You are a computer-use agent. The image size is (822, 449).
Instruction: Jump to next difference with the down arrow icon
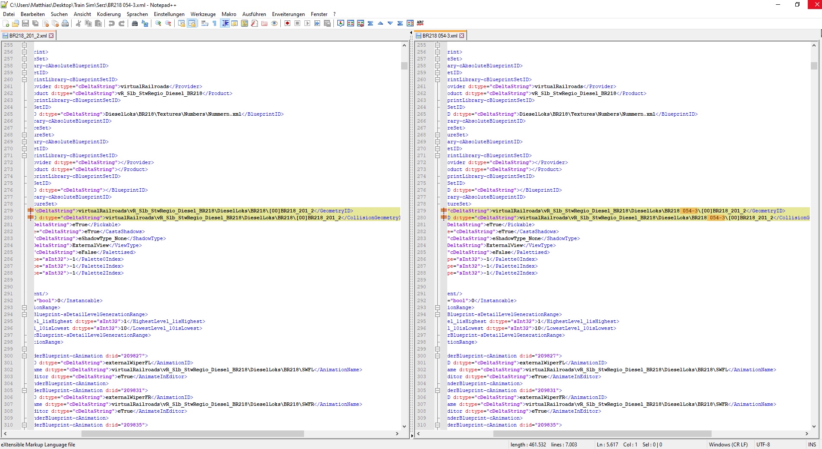(390, 23)
